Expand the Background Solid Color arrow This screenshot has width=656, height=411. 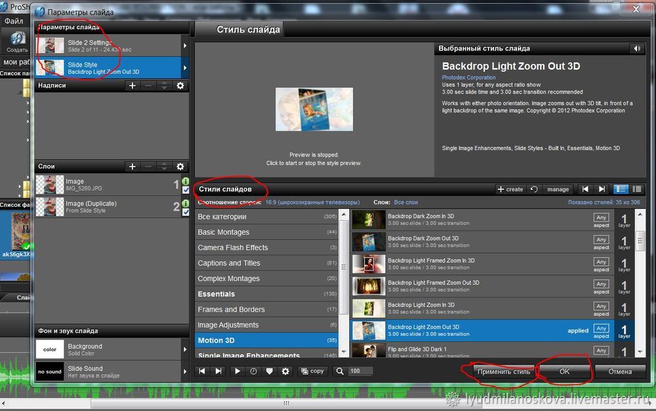[185, 349]
